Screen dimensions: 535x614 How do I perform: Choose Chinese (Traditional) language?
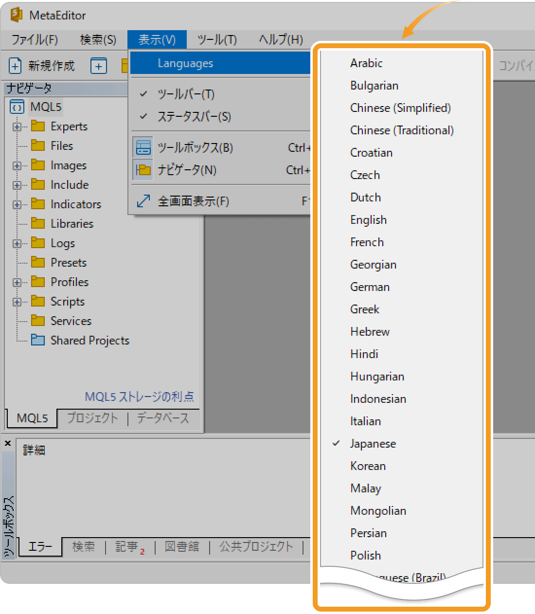pyautogui.click(x=401, y=130)
